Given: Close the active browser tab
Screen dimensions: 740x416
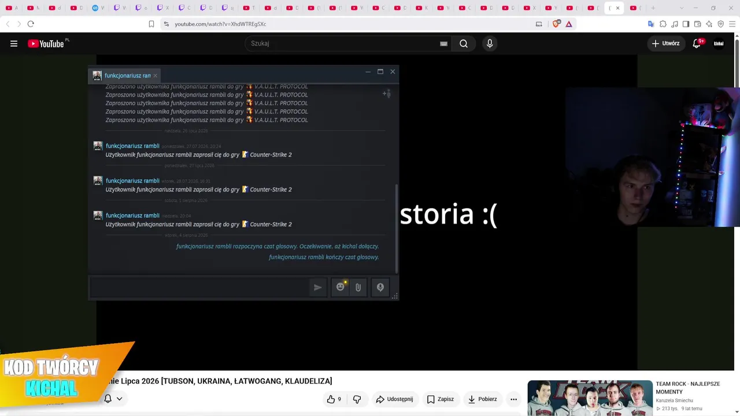Looking at the screenshot, I should tap(617, 8).
